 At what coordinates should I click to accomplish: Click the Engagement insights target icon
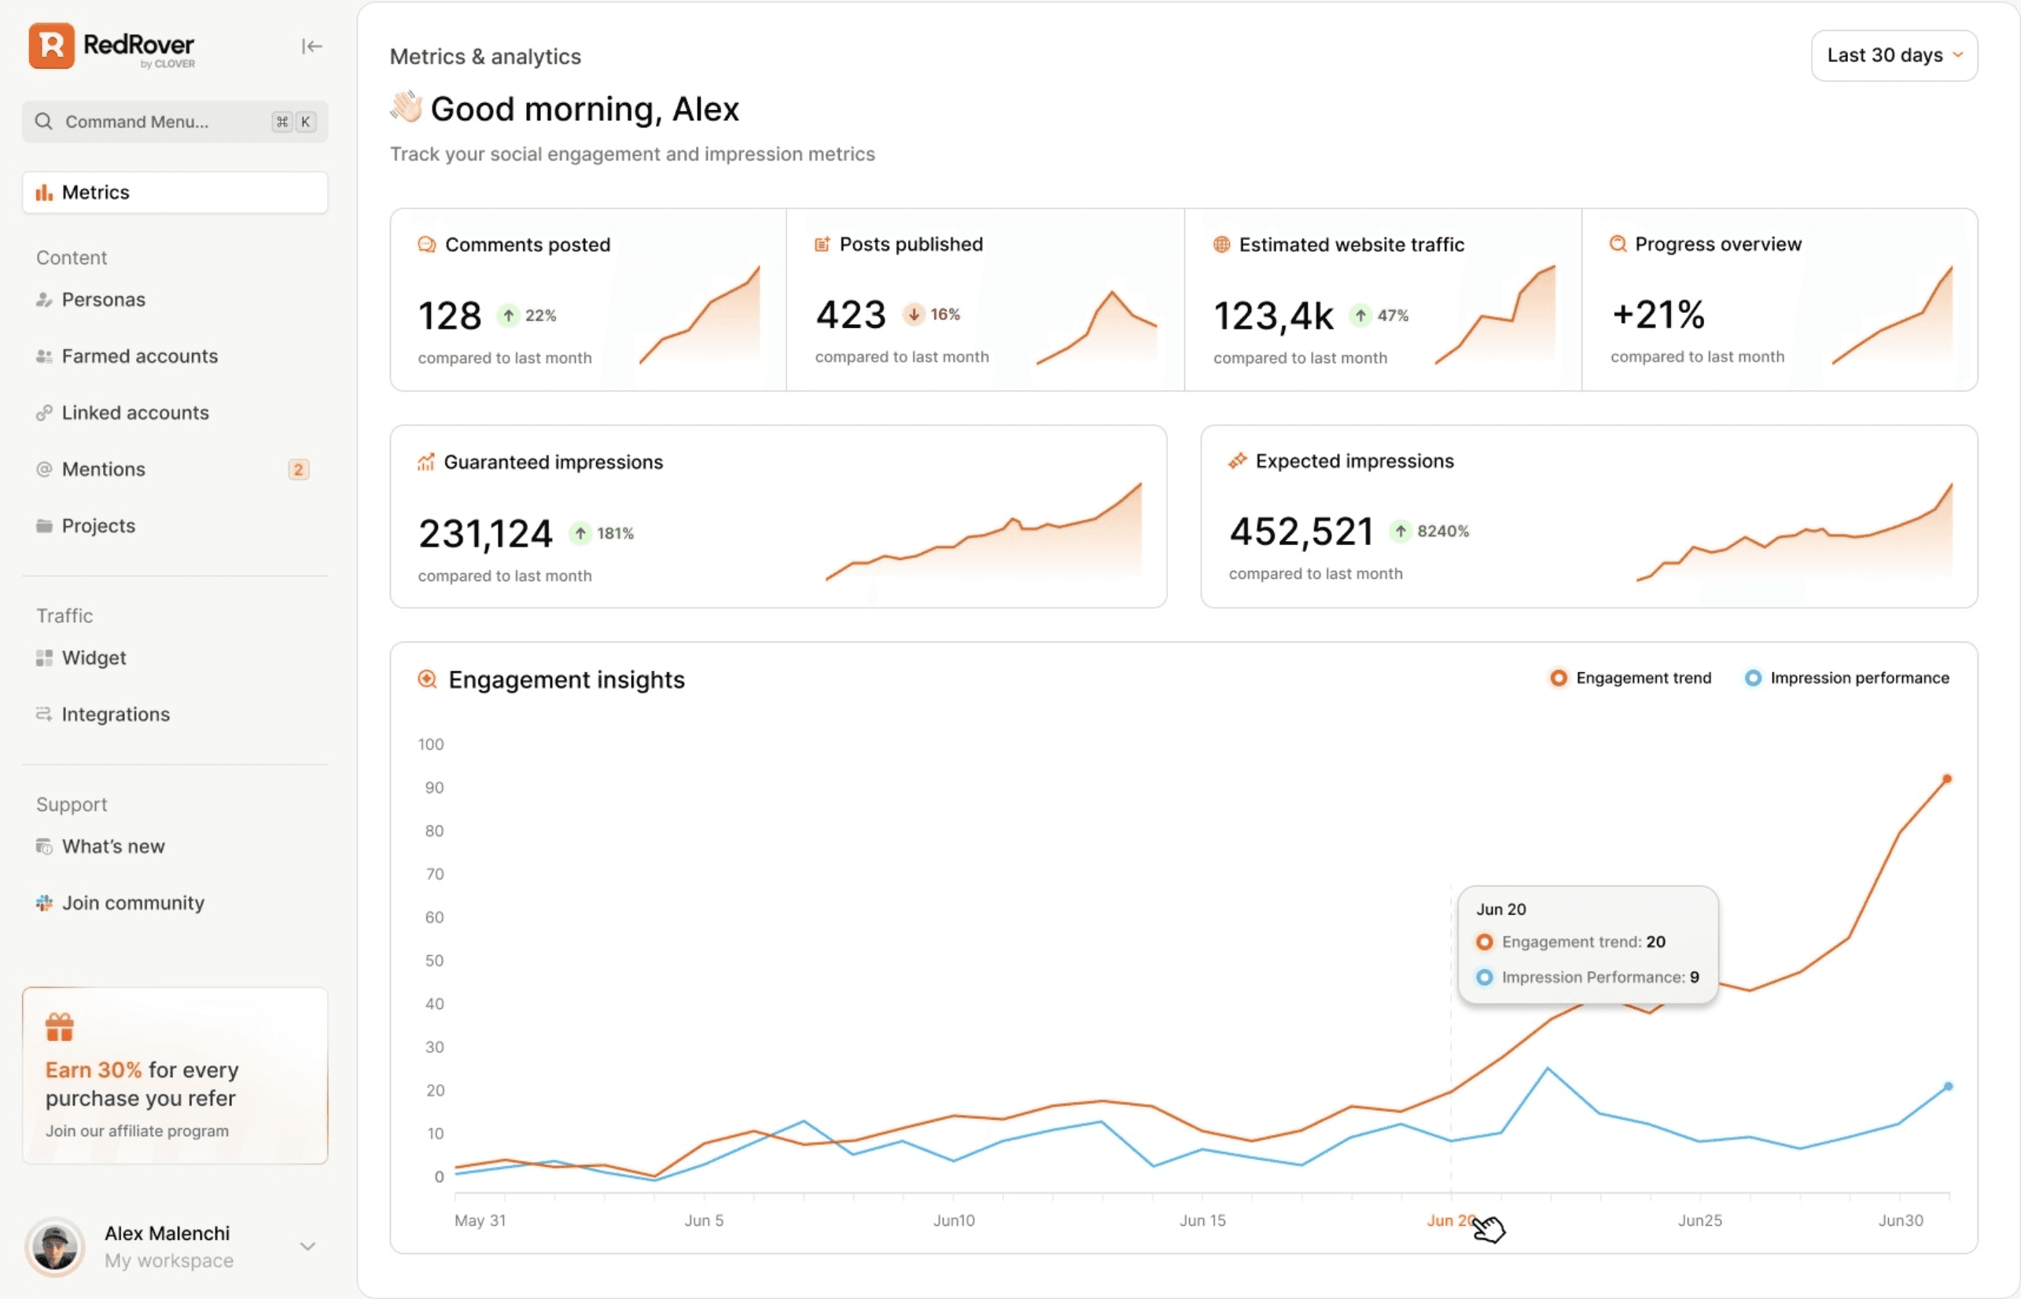[428, 679]
